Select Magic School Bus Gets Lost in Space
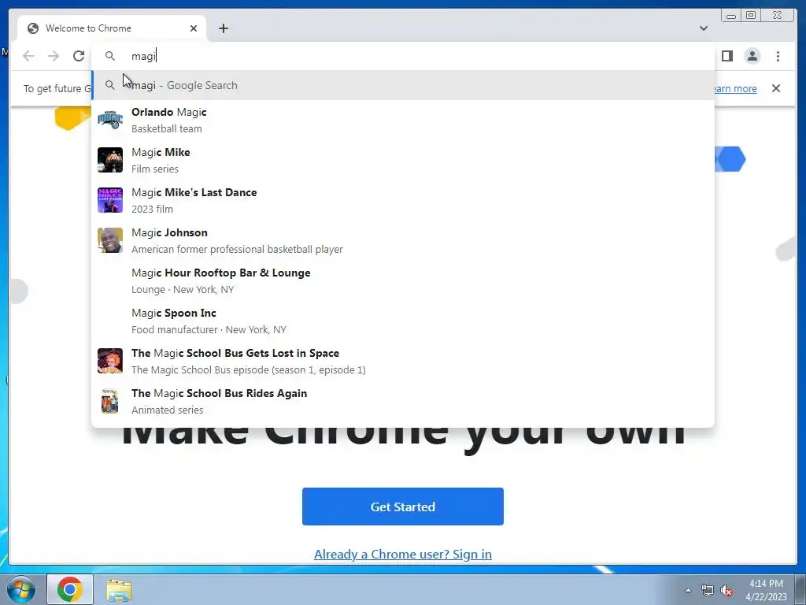The width and height of the screenshot is (806, 605). coord(403,361)
